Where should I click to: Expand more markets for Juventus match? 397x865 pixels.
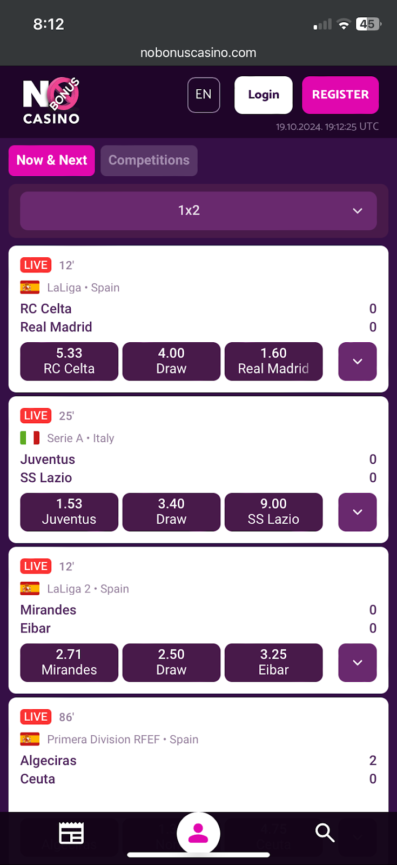pyautogui.click(x=357, y=512)
